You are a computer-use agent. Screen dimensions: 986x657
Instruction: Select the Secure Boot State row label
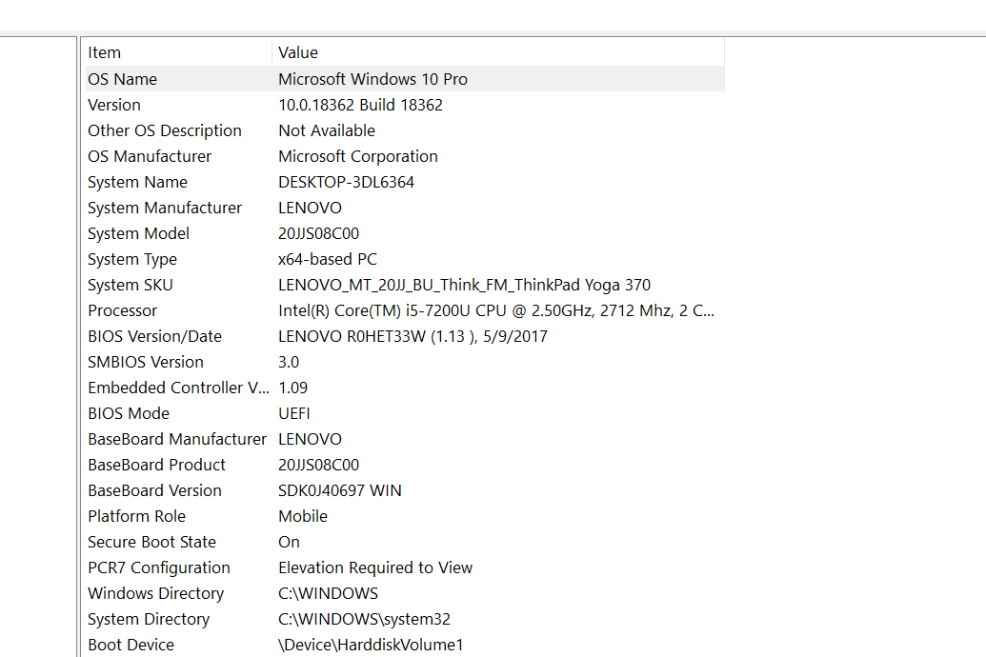[x=152, y=543]
